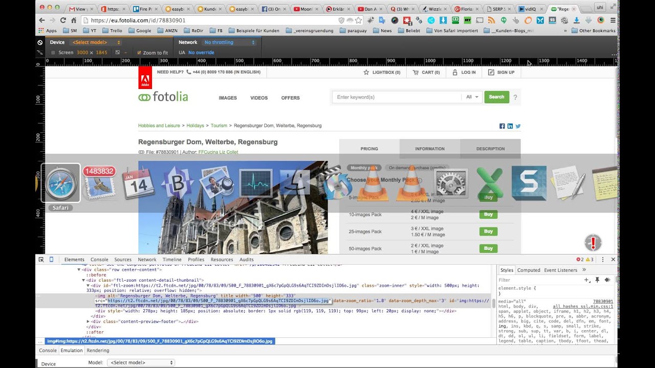Open Model dropdown in Emulation drawer
Screen dimensions: 655x368
(141, 362)
